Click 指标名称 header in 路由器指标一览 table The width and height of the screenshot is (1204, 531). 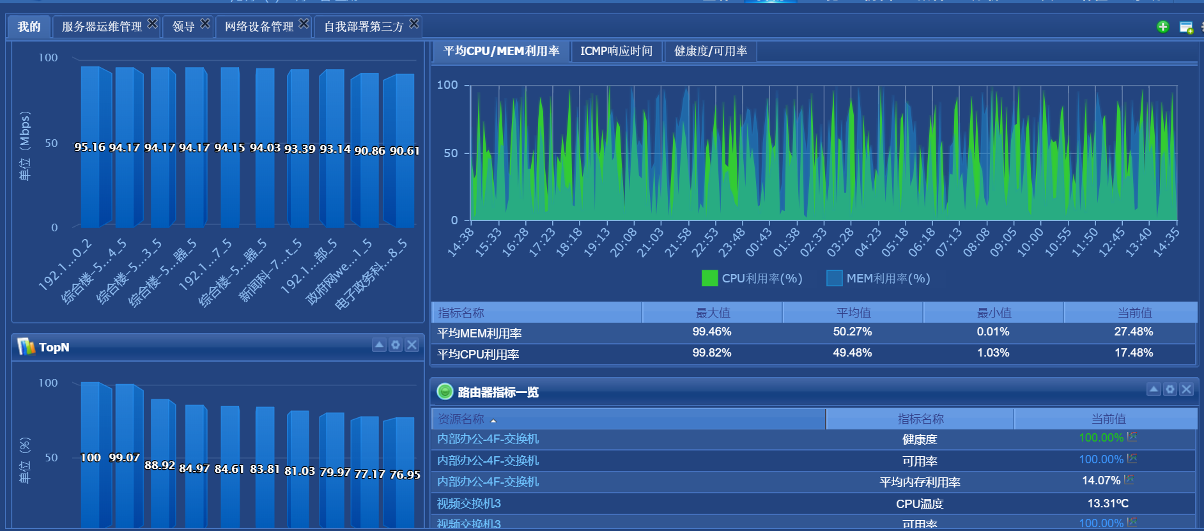[920, 419]
